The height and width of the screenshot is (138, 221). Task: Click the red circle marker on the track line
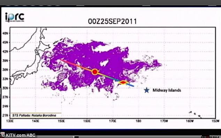(95, 72)
